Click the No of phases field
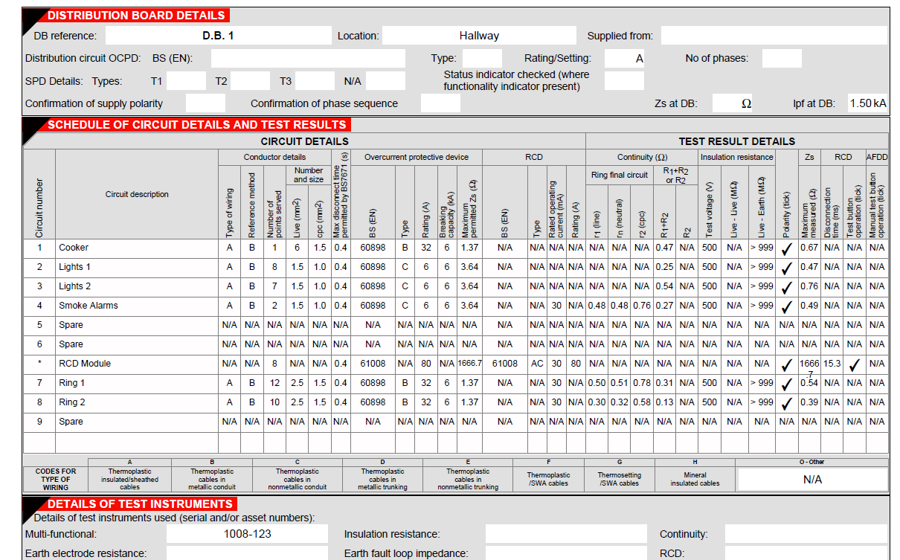Viewport: 900px width, 560px height. (782, 58)
